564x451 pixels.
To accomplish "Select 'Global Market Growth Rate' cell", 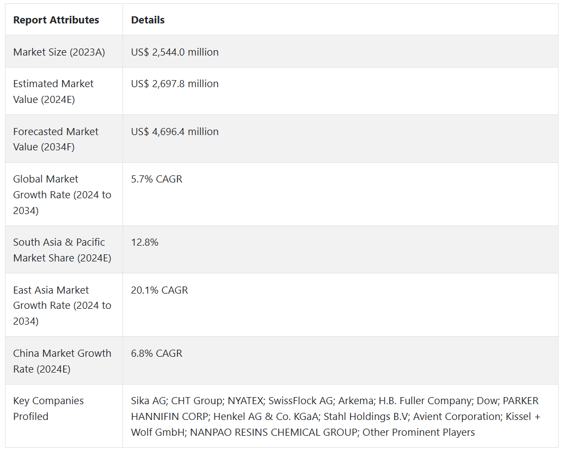I will click(x=62, y=194).
